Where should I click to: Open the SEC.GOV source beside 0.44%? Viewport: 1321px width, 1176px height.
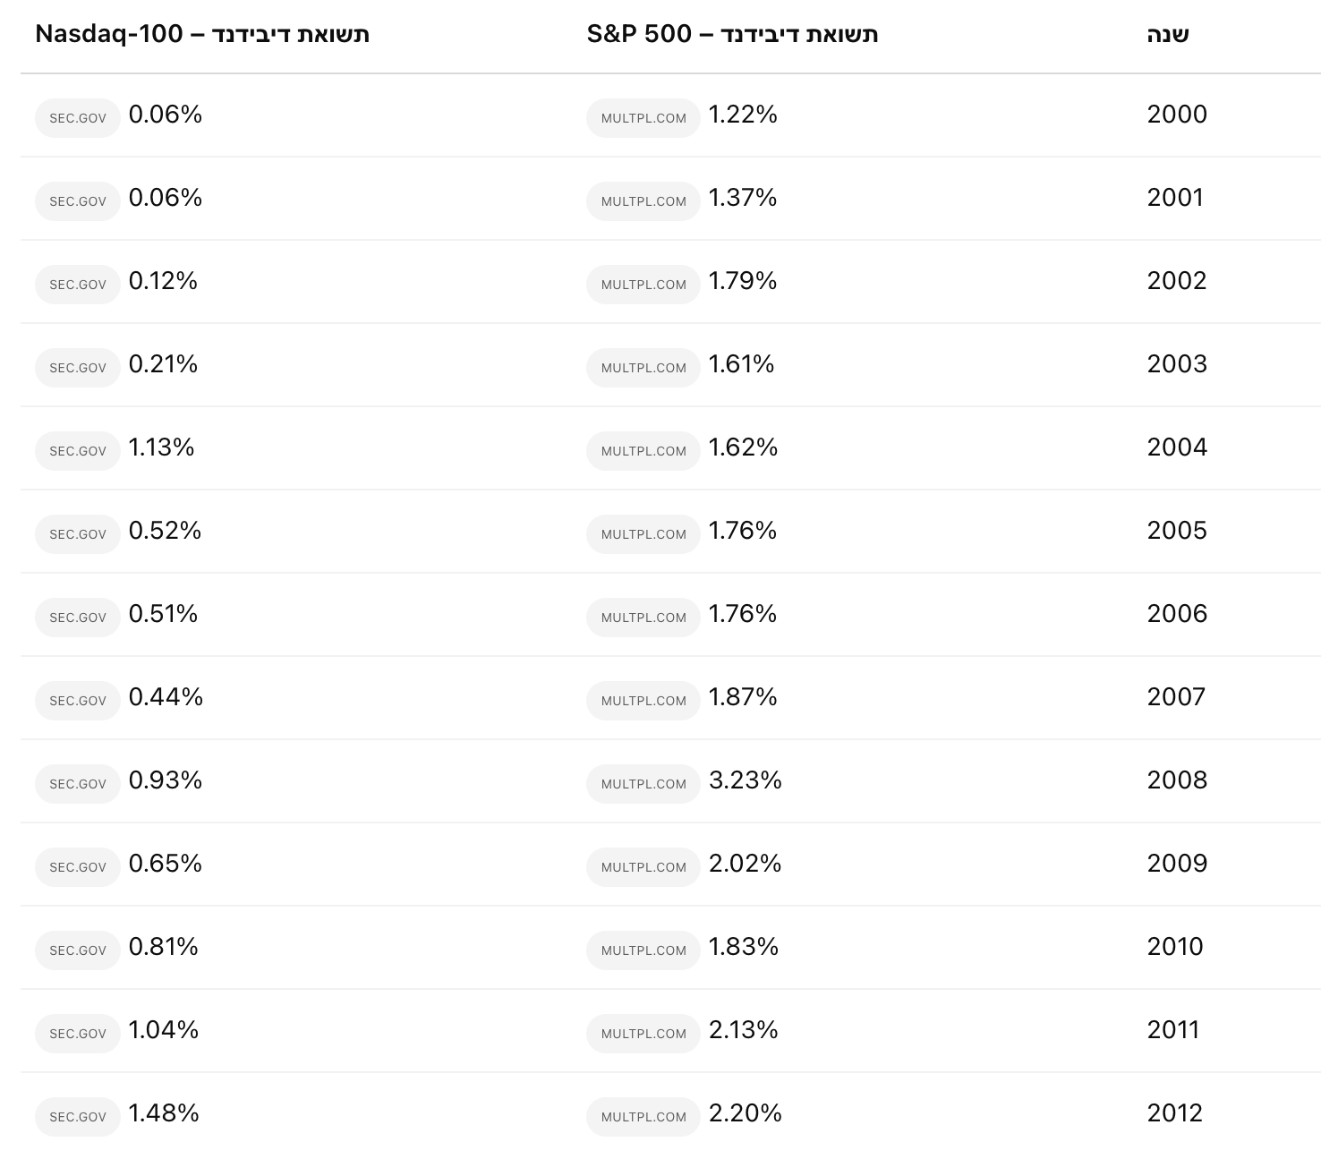click(x=78, y=701)
